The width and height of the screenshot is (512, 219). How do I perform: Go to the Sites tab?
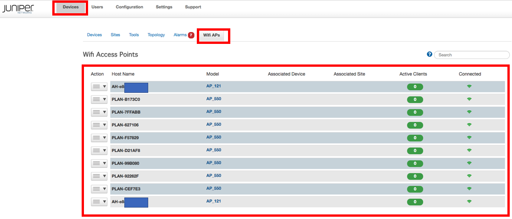click(x=115, y=35)
